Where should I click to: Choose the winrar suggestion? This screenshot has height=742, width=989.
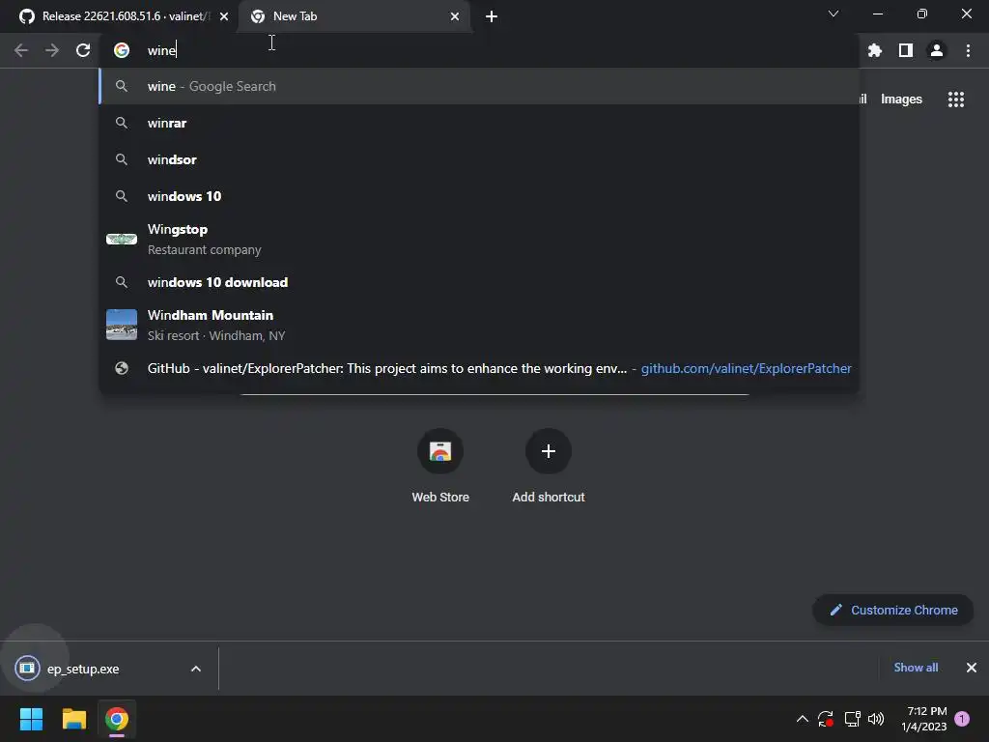(x=479, y=123)
